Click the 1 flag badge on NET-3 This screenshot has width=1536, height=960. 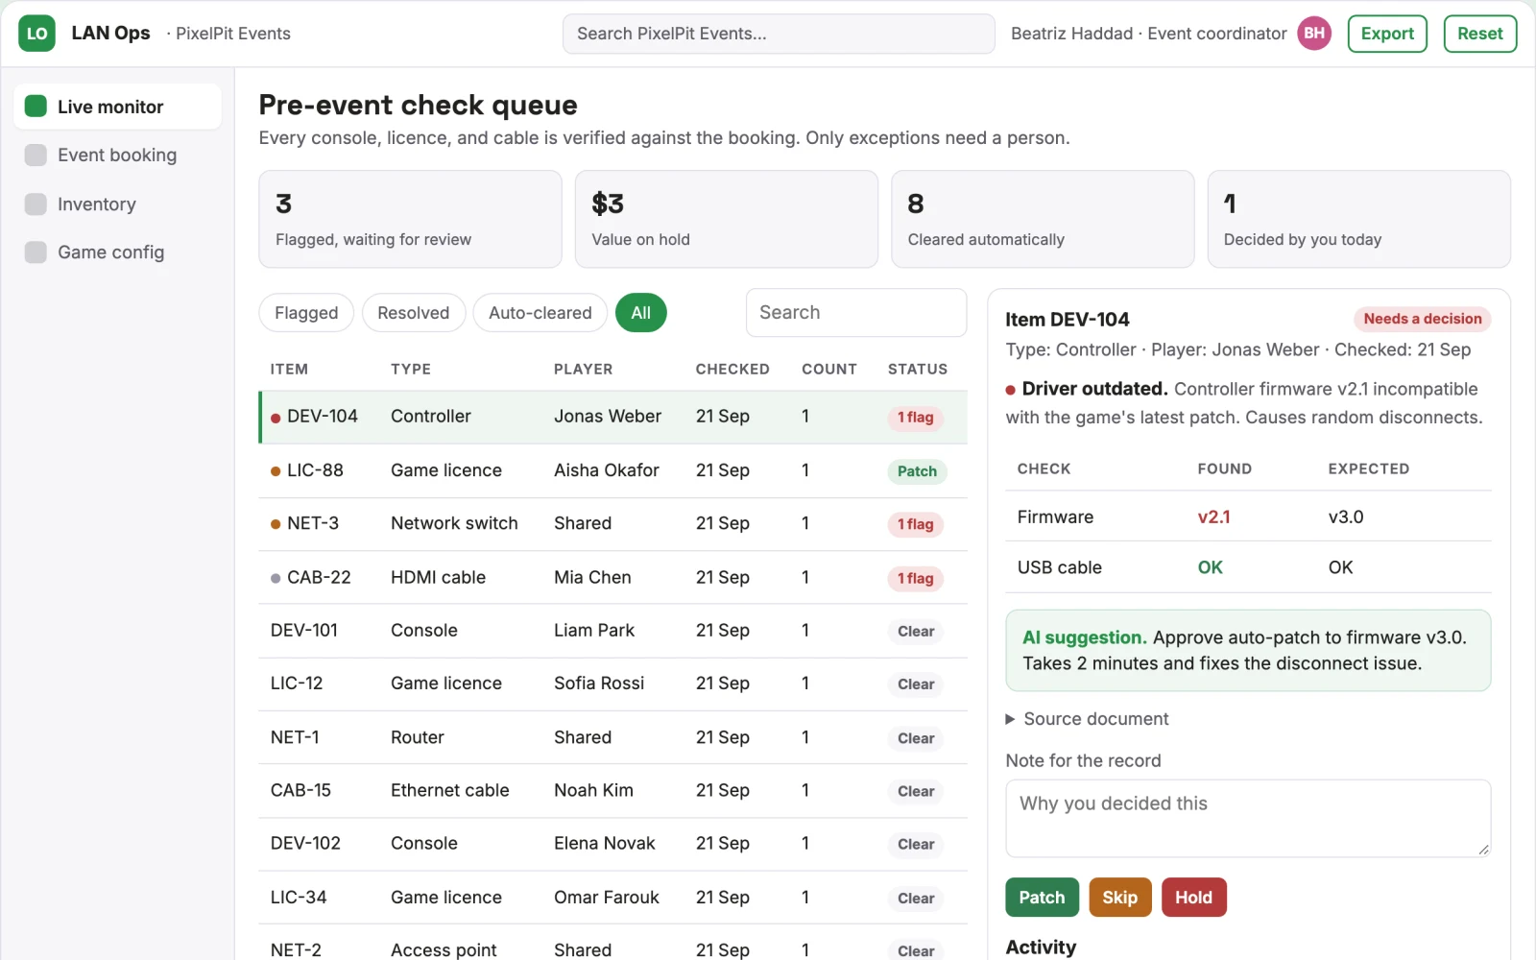point(916,524)
